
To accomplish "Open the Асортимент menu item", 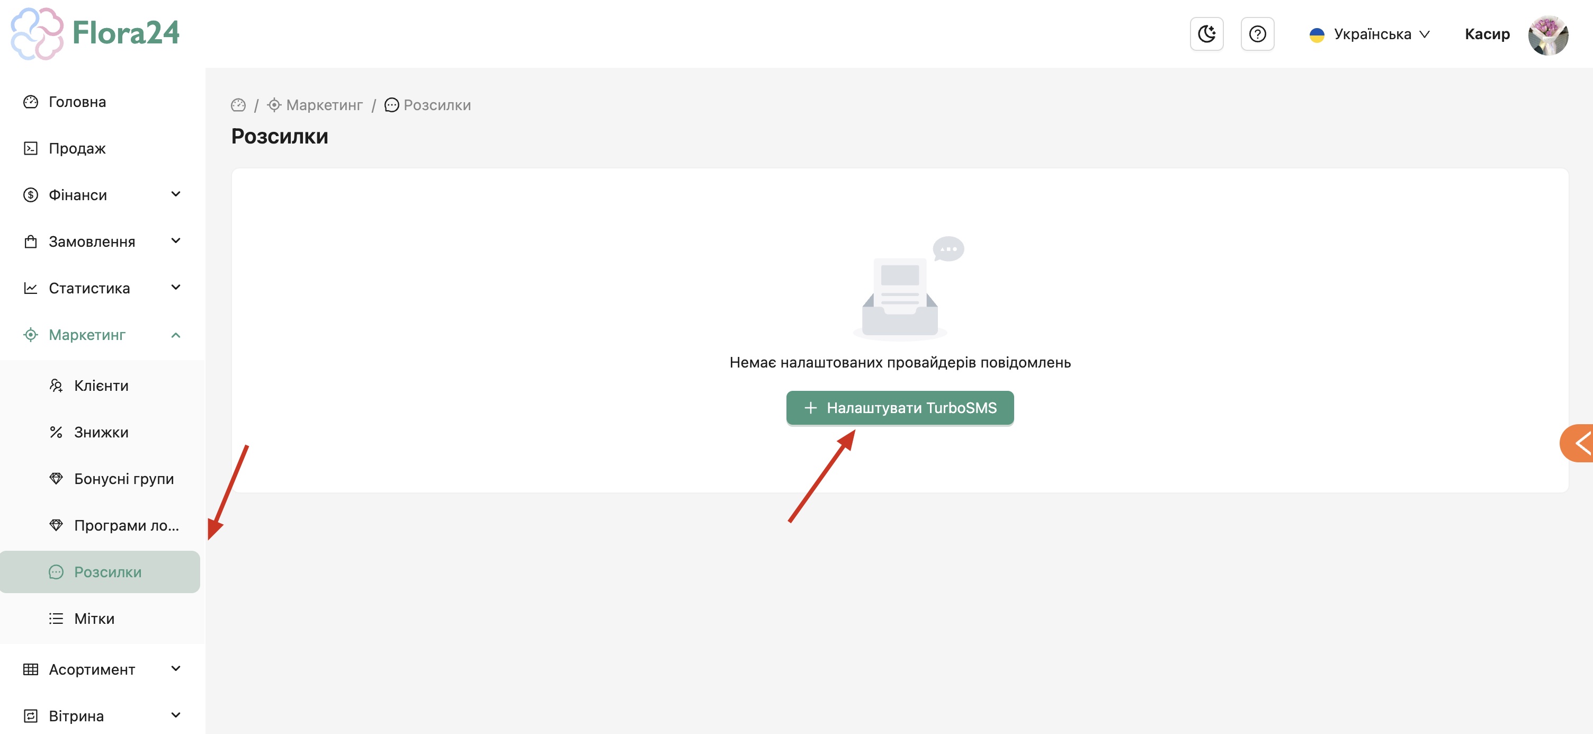I will [103, 670].
